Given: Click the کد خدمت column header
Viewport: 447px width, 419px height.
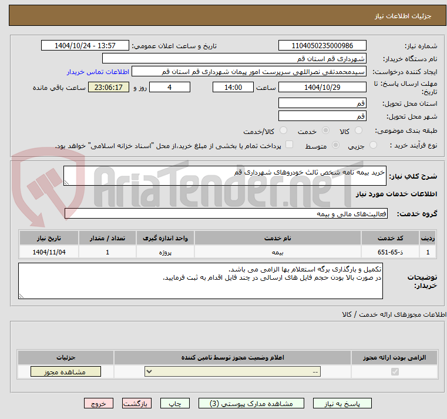Looking at the screenshot, I should [x=390, y=238].
